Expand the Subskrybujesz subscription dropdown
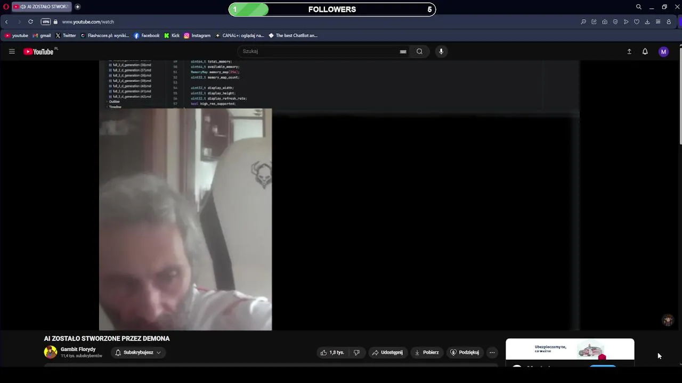 click(x=138, y=353)
